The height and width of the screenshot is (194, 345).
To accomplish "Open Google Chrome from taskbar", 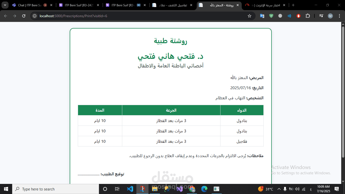I will pos(192,189).
